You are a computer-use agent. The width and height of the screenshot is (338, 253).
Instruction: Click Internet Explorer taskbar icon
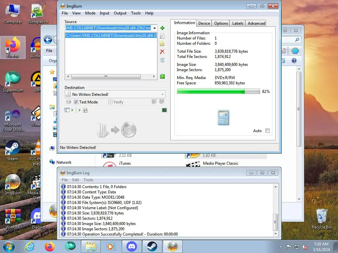(x=29, y=246)
